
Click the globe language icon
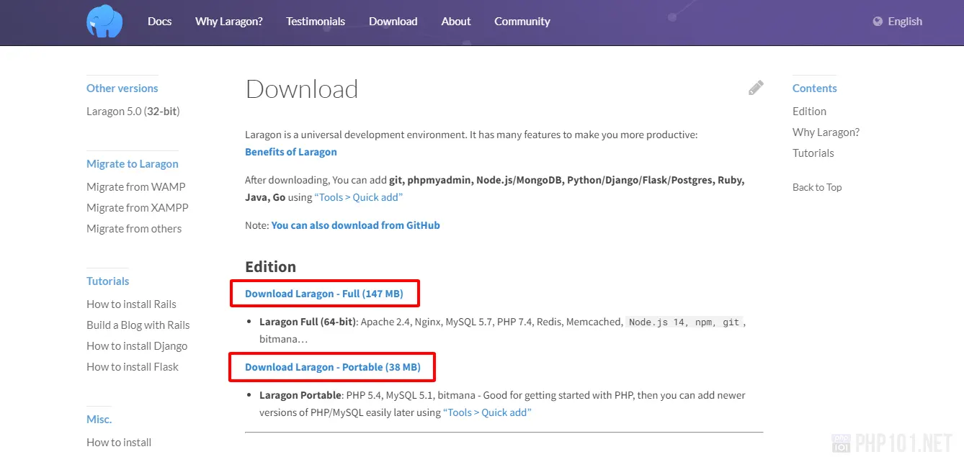(x=878, y=22)
